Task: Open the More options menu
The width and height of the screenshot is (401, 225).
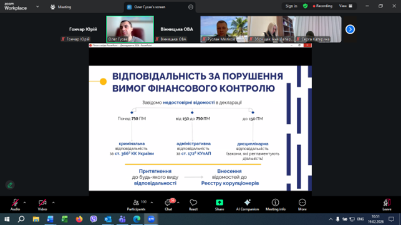Action: (302, 204)
